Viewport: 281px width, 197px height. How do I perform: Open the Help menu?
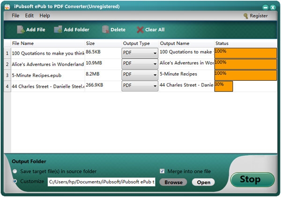(x=44, y=15)
